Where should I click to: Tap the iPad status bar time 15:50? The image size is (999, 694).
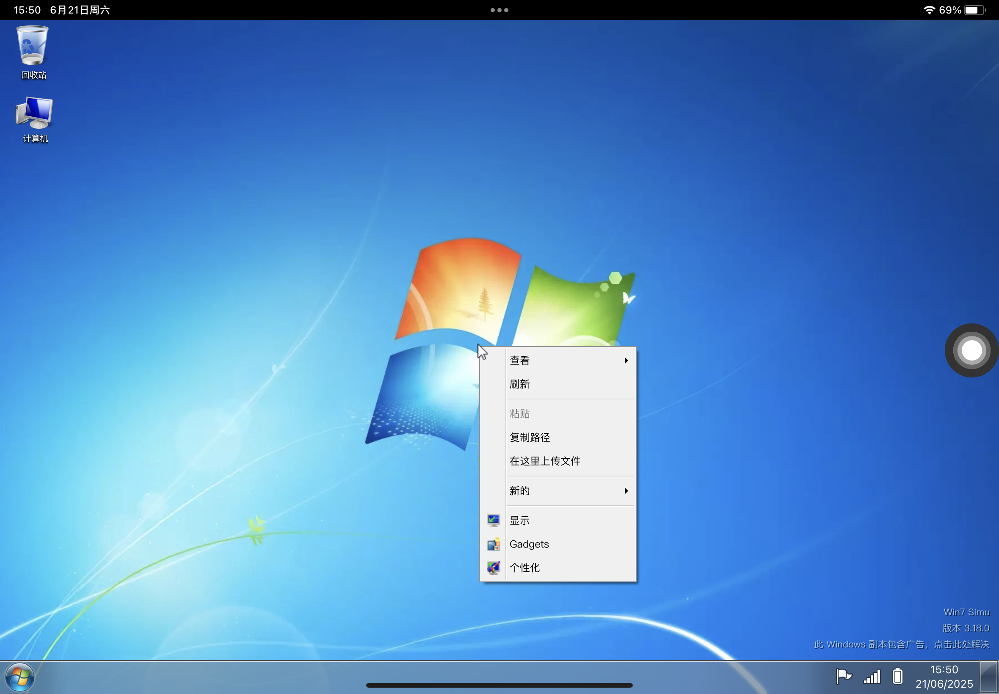pyautogui.click(x=27, y=10)
